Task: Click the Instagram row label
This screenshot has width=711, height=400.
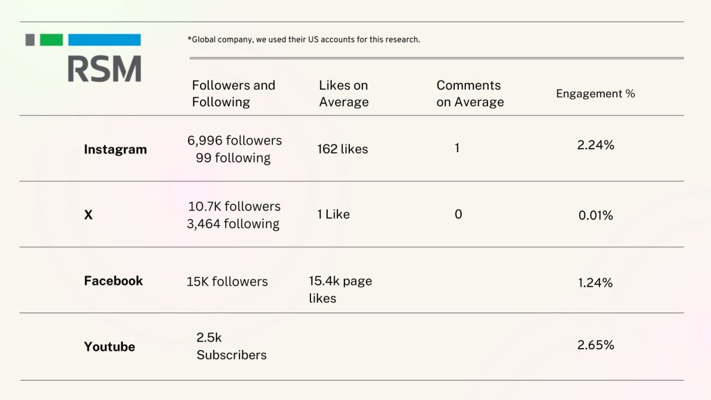Action: point(115,149)
